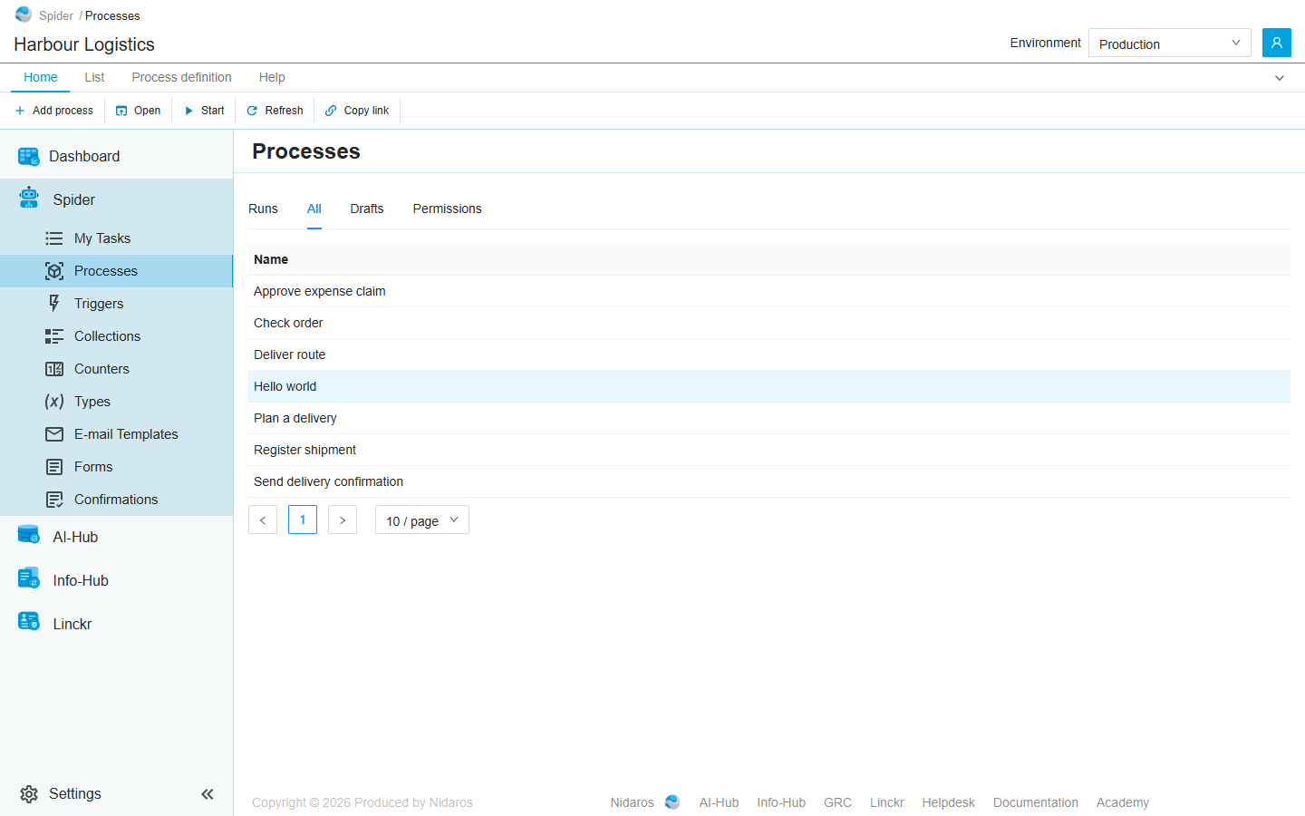The width and height of the screenshot is (1305, 816).
Task: Click the Counters icon
Action: [54, 369]
